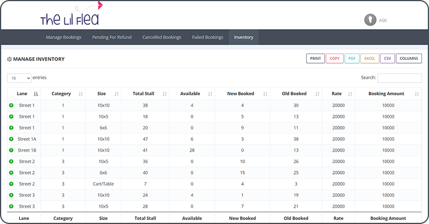The width and height of the screenshot is (429, 224).
Task: Switch to Manage Bookings tab
Action: [x=63, y=37]
